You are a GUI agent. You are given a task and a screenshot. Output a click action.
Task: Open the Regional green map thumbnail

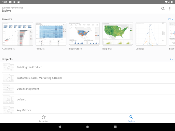pos(118,34)
